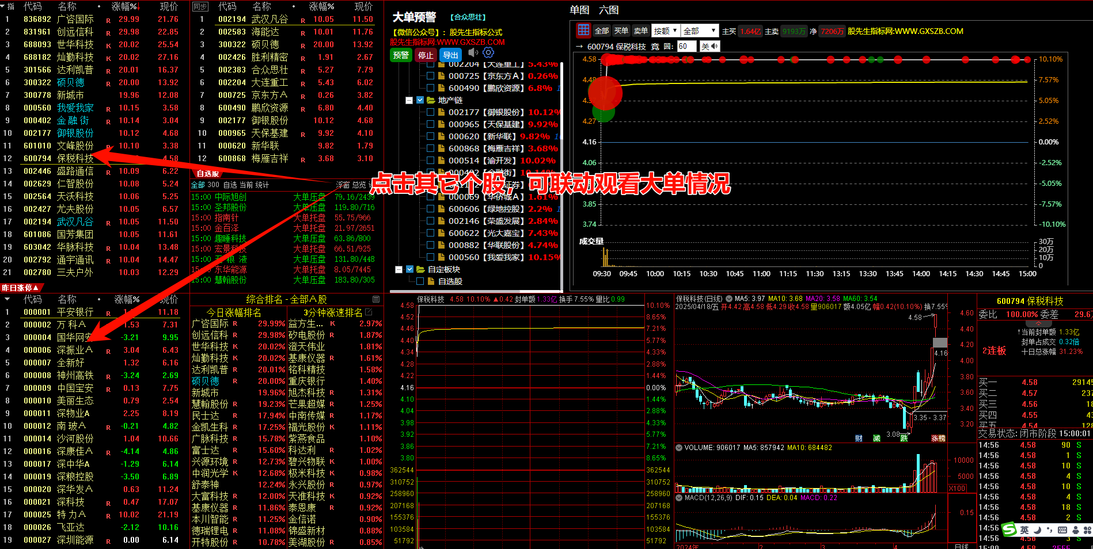The image size is (1093, 549).
Task: Click the green 预警 button
Action: [x=401, y=55]
